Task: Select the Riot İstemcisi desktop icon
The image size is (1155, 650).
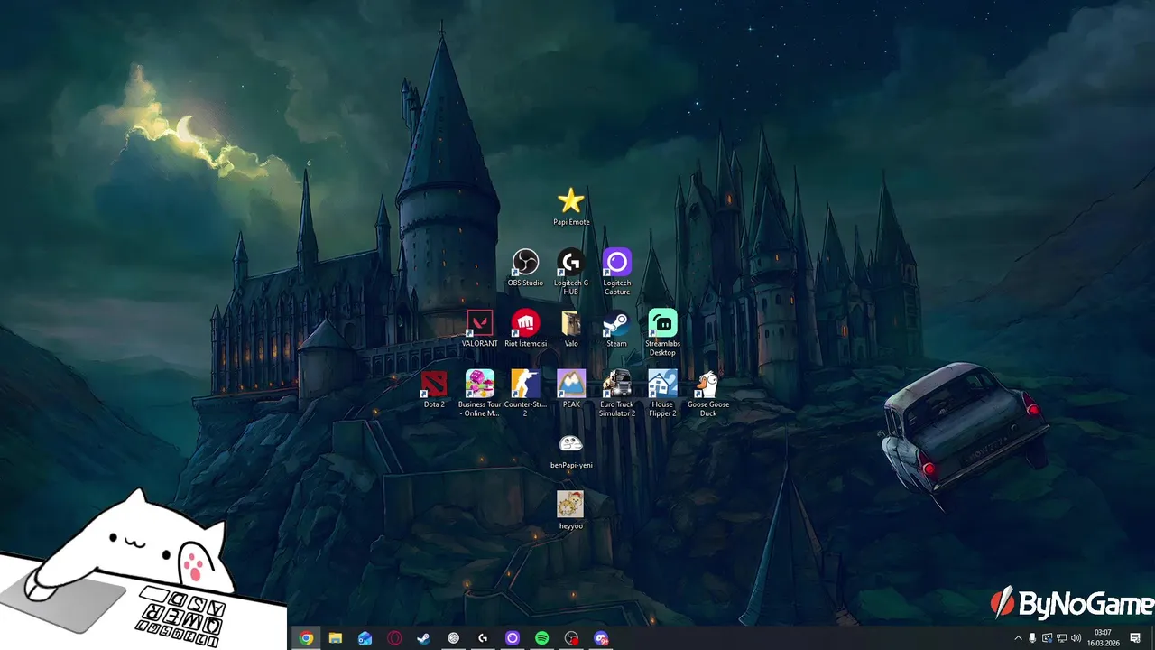Action: (x=525, y=329)
